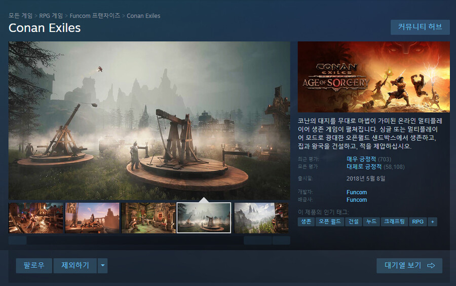Open recent reviews 매우 긍정적 link

tap(361, 159)
